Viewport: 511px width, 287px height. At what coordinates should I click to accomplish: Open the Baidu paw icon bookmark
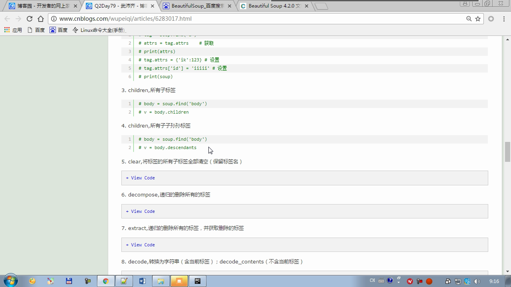tap(58, 30)
